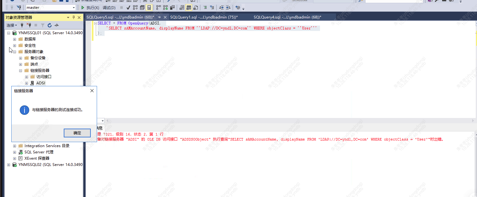This screenshot has width=477, height=197.
Task: Pin the SQLQuery5.sql tab
Action: (x=159, y=17)
